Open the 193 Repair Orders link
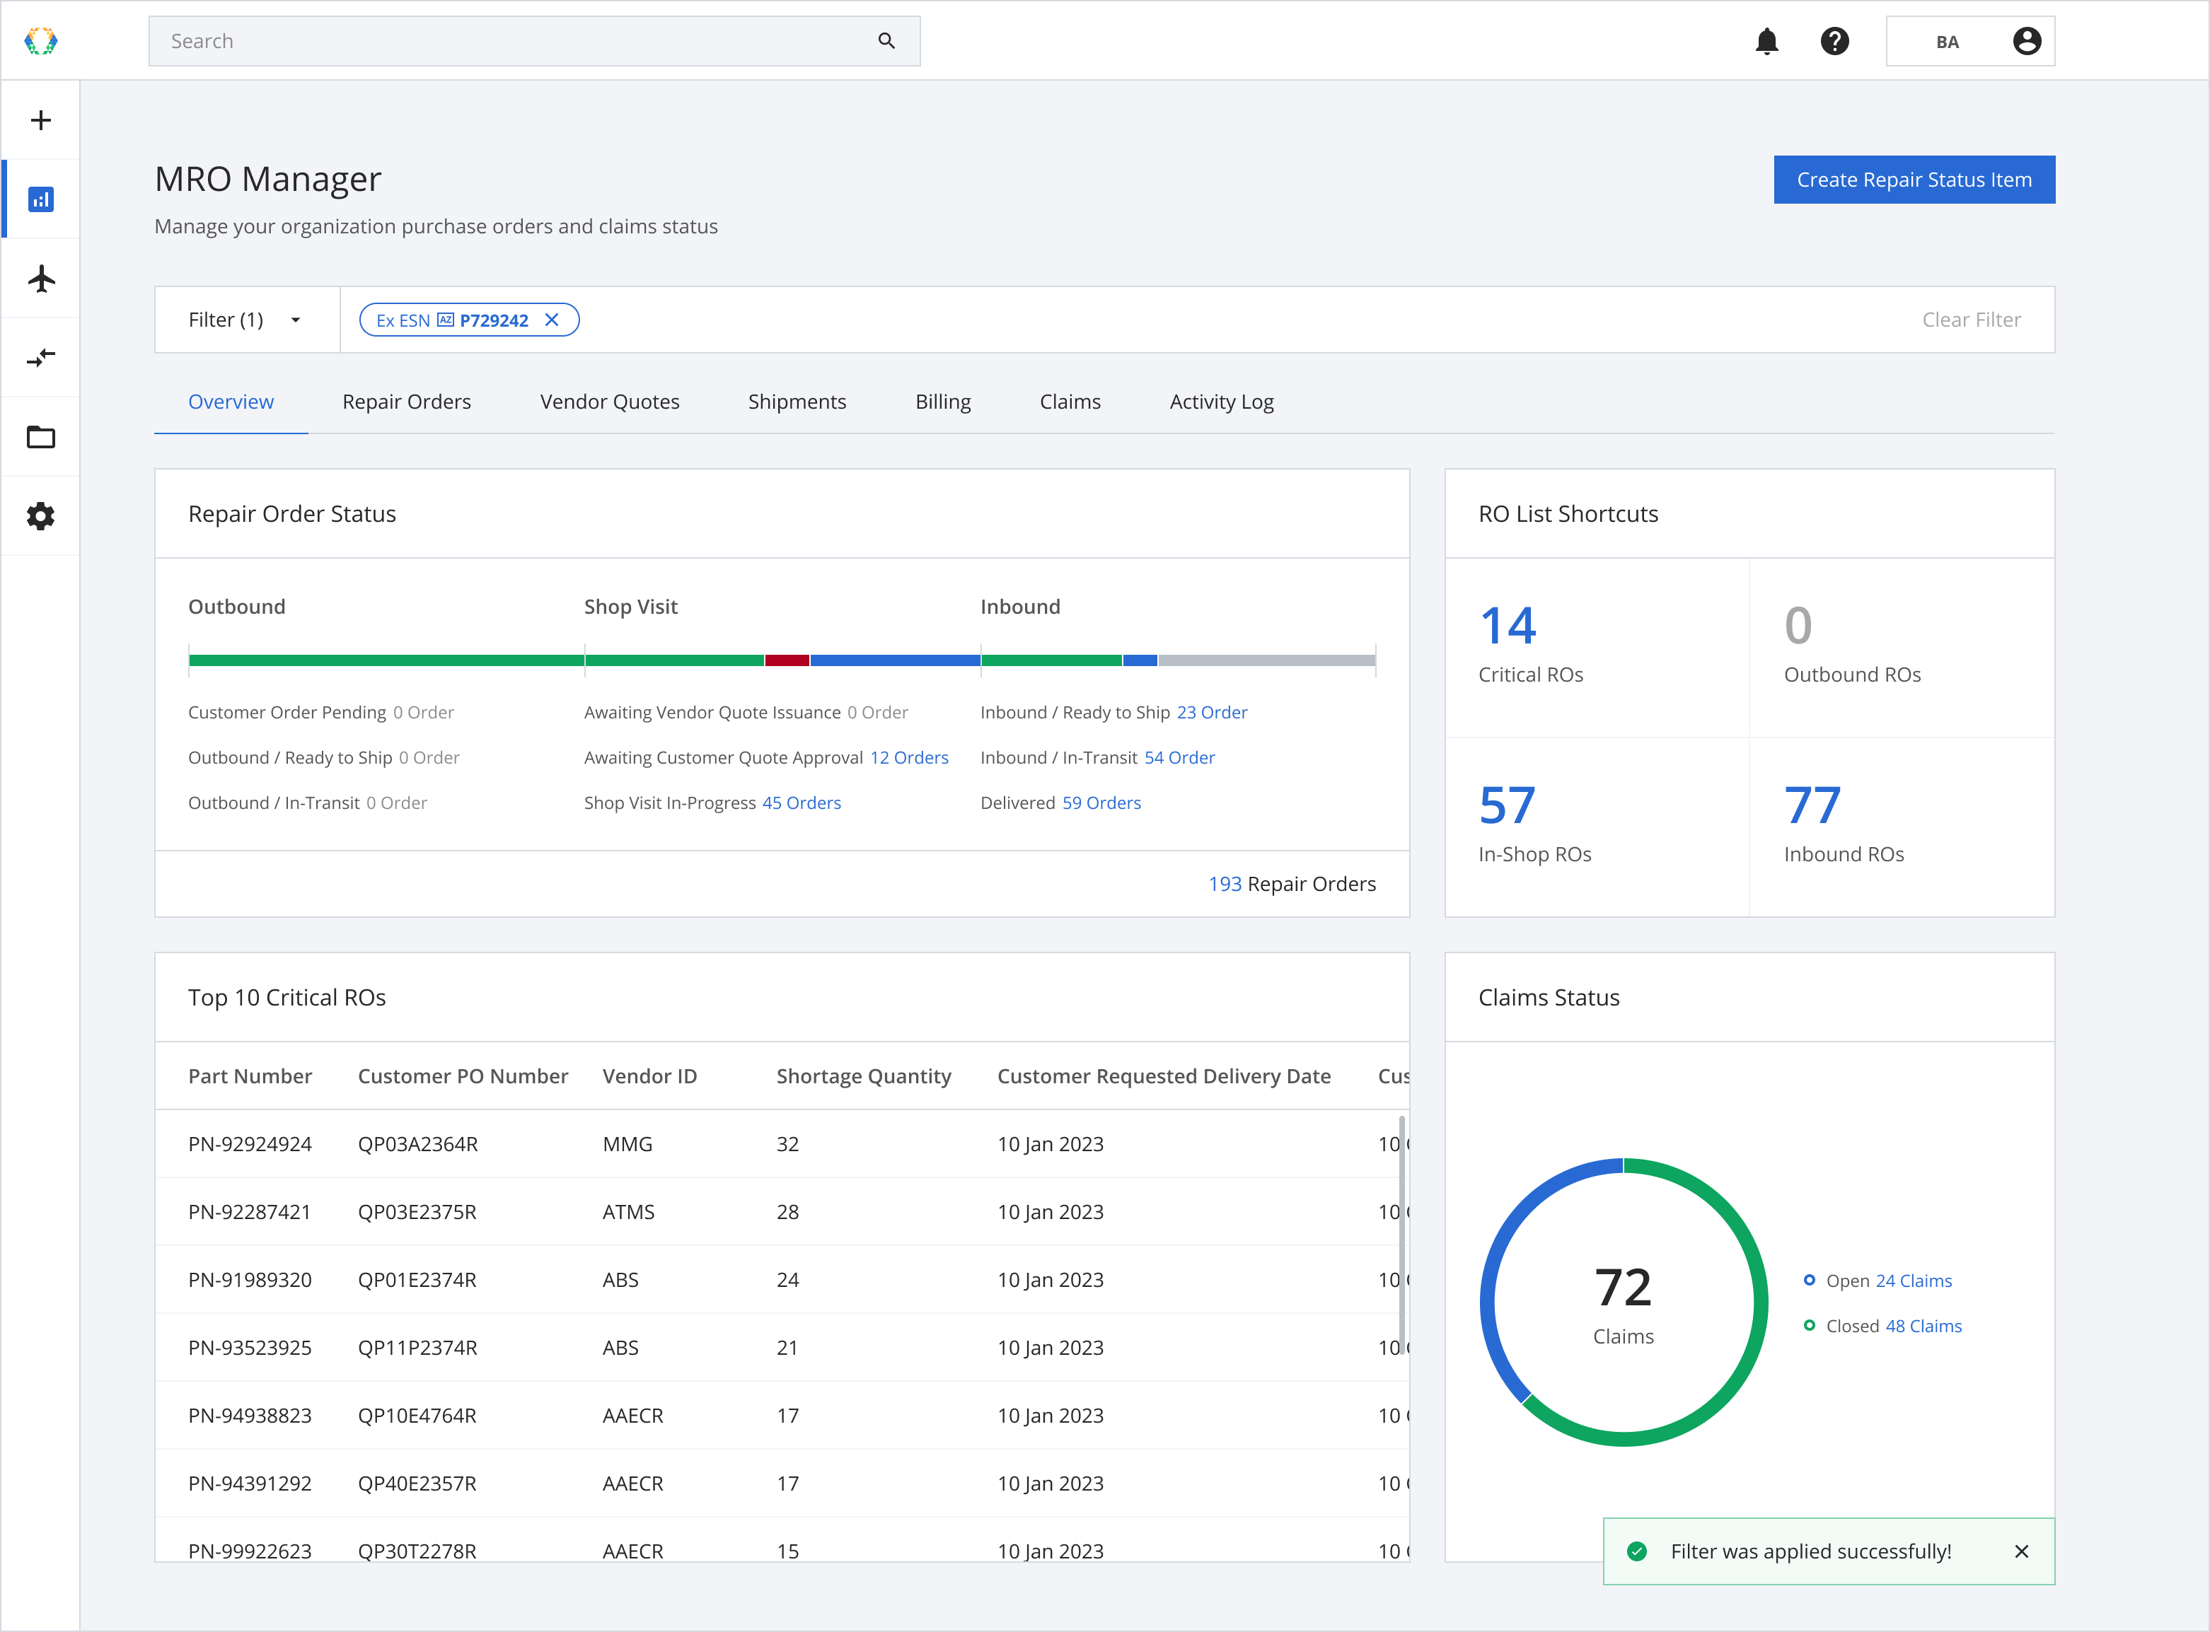 (x=1225, y=884)
